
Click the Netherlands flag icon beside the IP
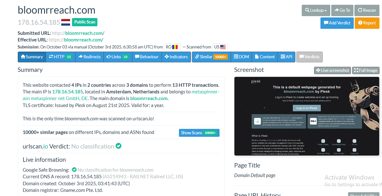[66, 22]
